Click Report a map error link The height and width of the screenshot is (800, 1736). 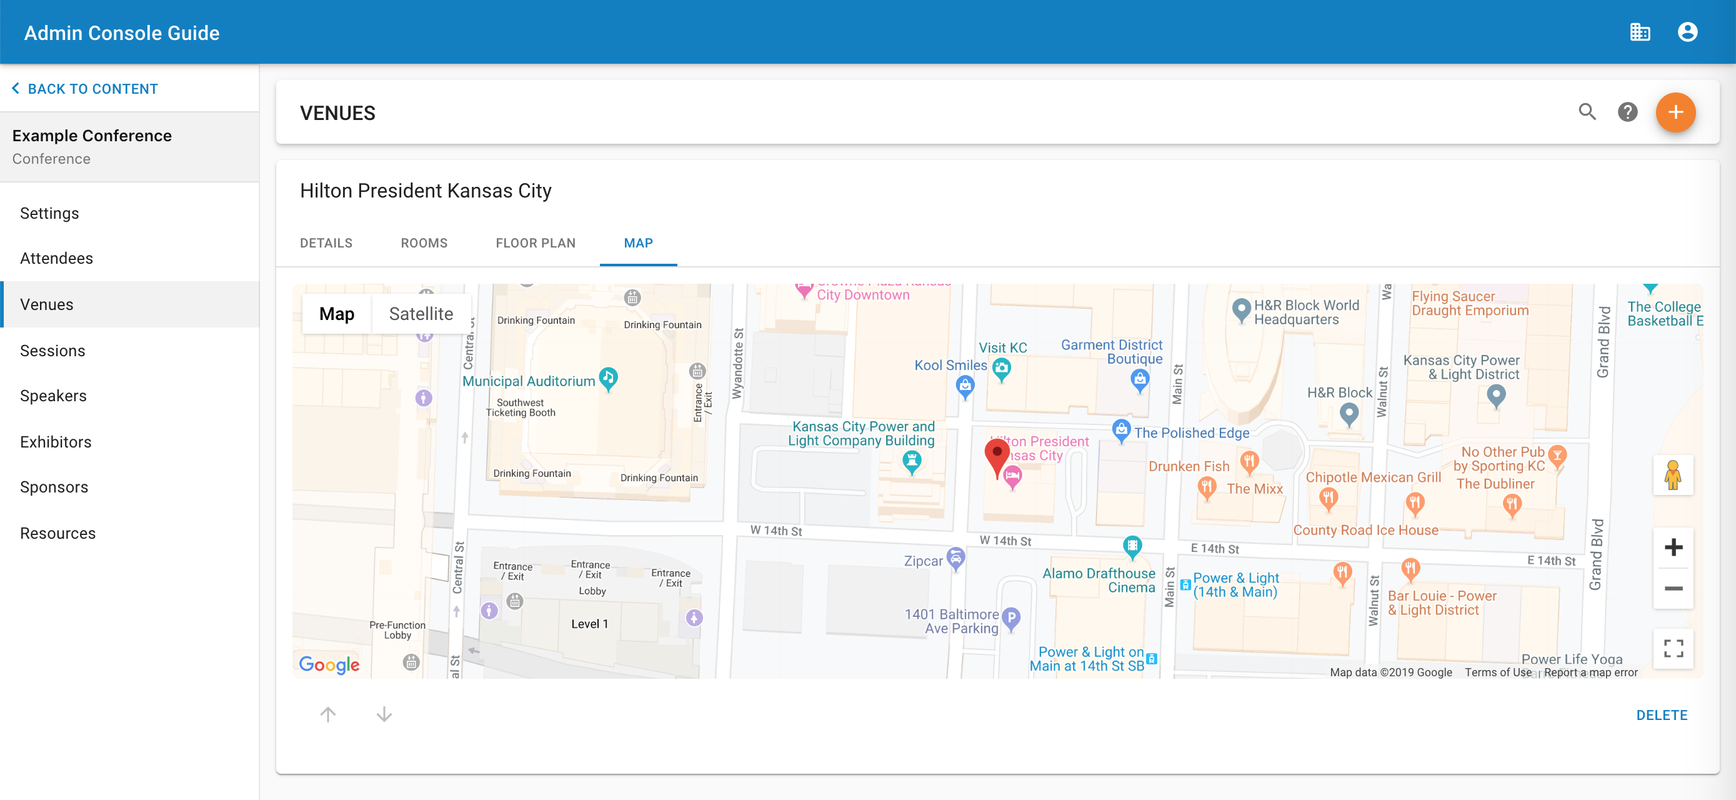point(1590,672)
